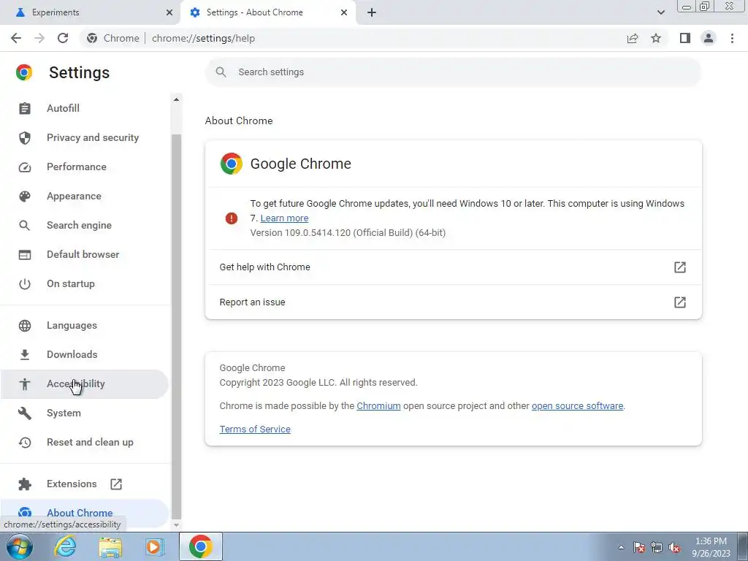Image resolution: width=748 pixels, height=561 pixels.
Task: Open the side panel icon
Action: [x=685, y=38]
